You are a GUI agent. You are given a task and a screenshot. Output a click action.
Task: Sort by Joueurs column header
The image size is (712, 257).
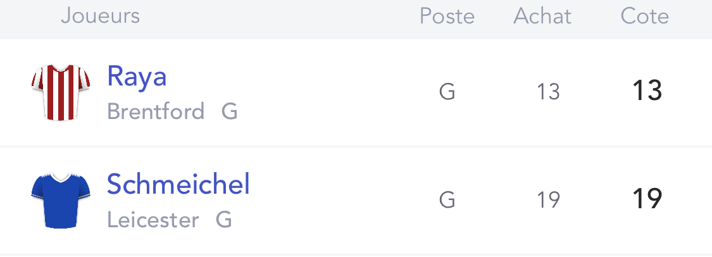click(x=101, y=16)
